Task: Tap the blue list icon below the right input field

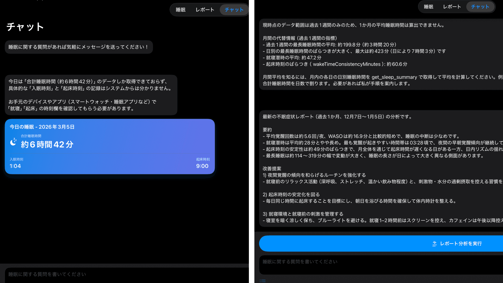Action: 263,281
